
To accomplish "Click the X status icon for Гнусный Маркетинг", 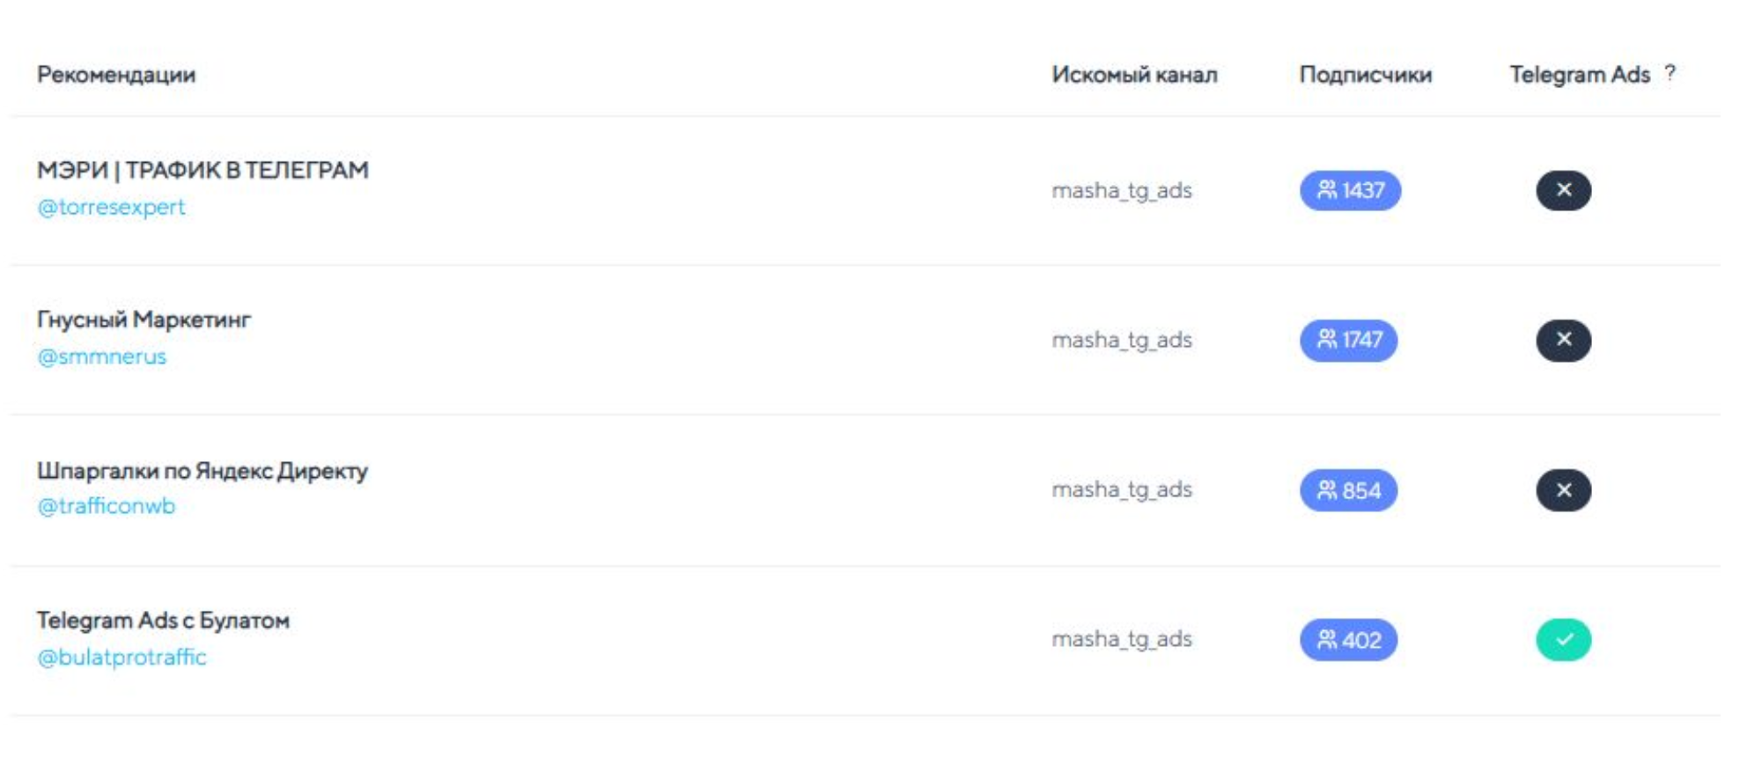I will click(x=1563, y=340).
